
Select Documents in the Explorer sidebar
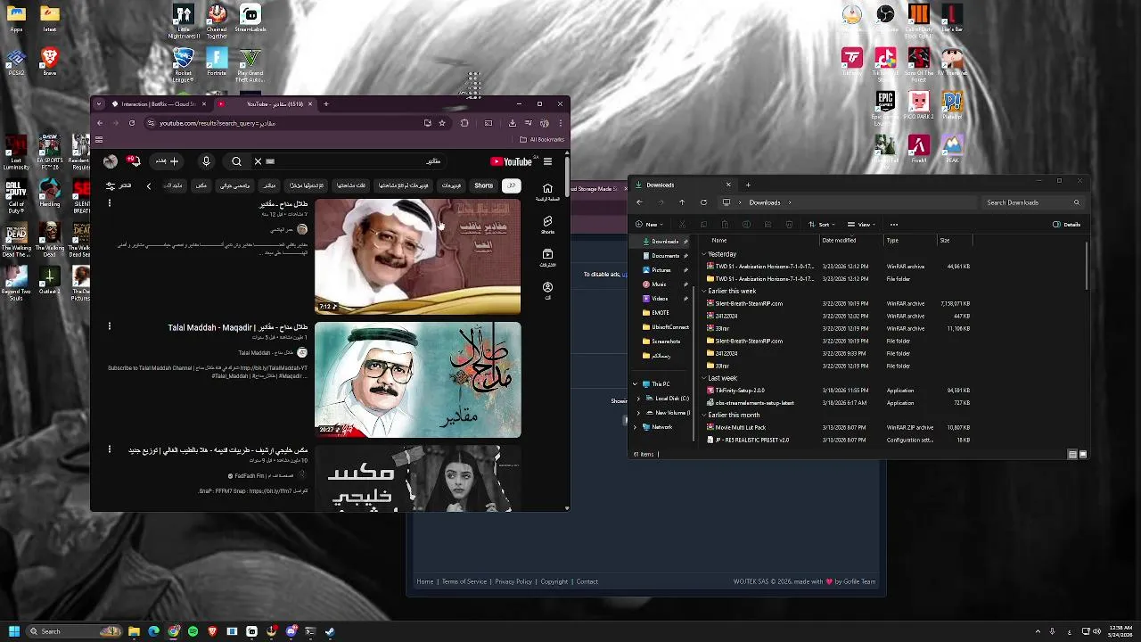[665, 256]
